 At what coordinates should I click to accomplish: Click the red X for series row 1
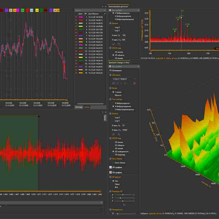76,17
